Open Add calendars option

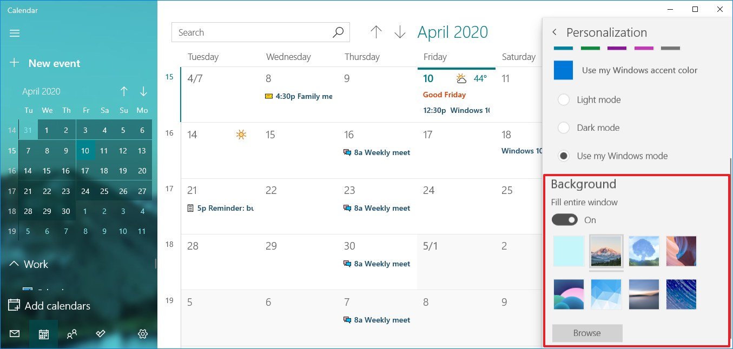point(49,306)
